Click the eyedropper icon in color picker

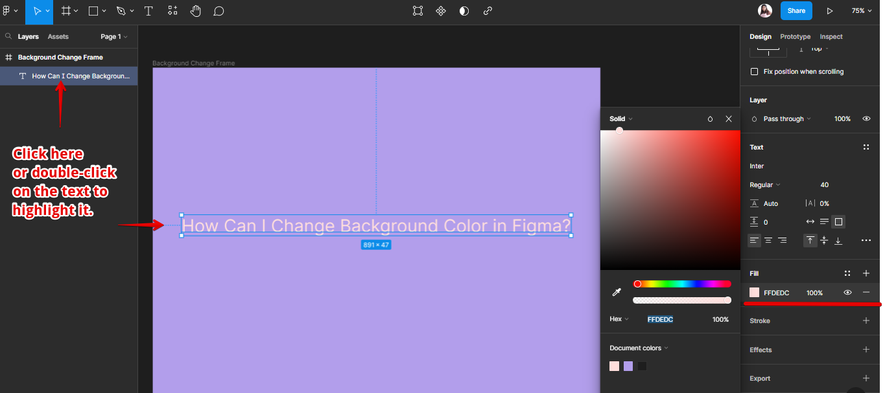click(x=617, y=293)
